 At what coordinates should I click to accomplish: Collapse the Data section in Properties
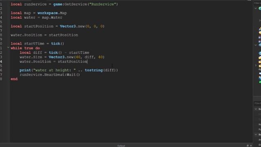(256, 109)
